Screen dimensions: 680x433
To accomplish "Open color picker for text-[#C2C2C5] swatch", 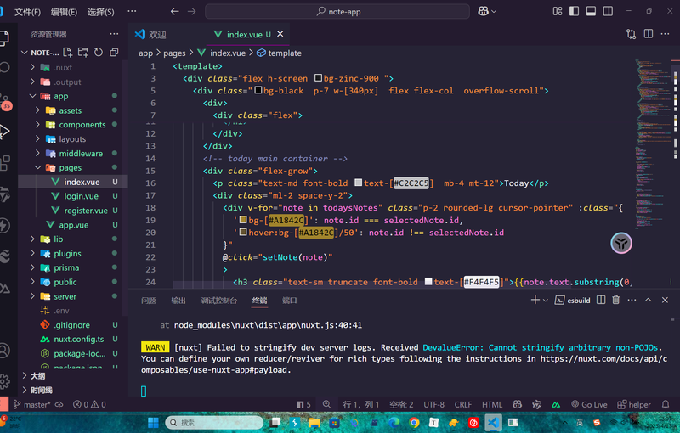I will [x=358, y=183].
